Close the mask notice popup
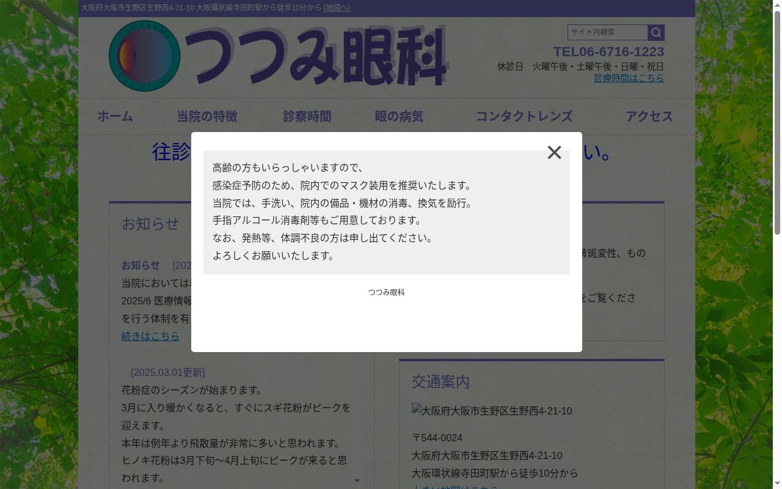The width and height of the screenshot is (782, 489). 554,153
